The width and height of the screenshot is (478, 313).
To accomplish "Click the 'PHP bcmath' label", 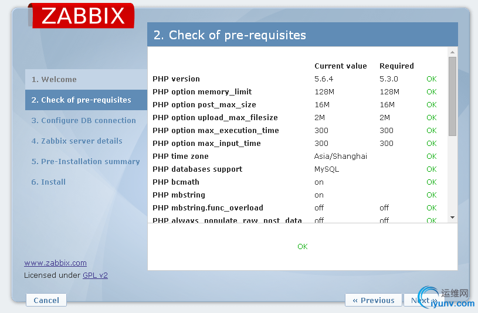I will click(176, 182).
